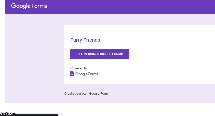Click blank space inside the white form card

[171, 55]
